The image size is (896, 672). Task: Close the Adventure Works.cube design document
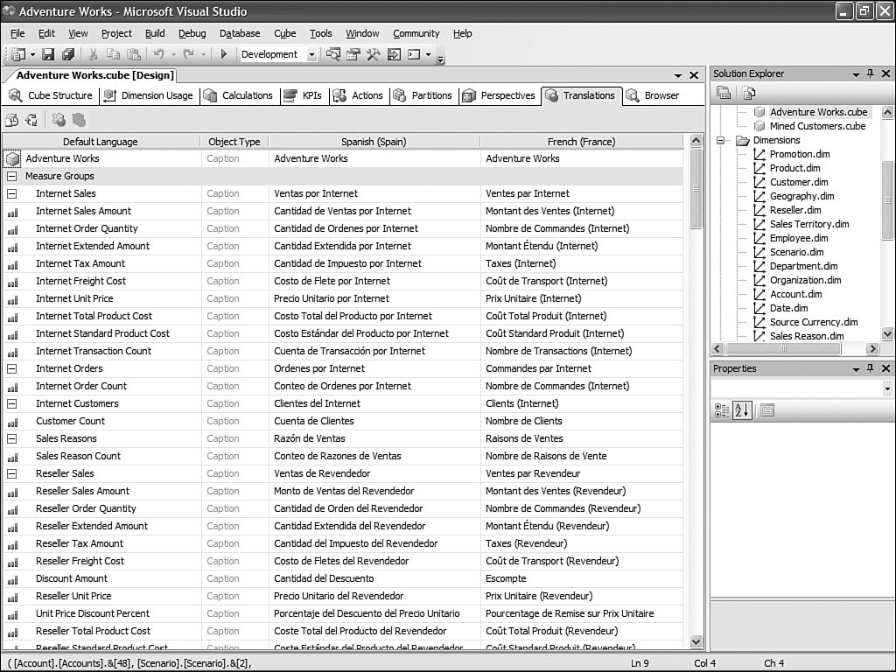pos(694,75)
